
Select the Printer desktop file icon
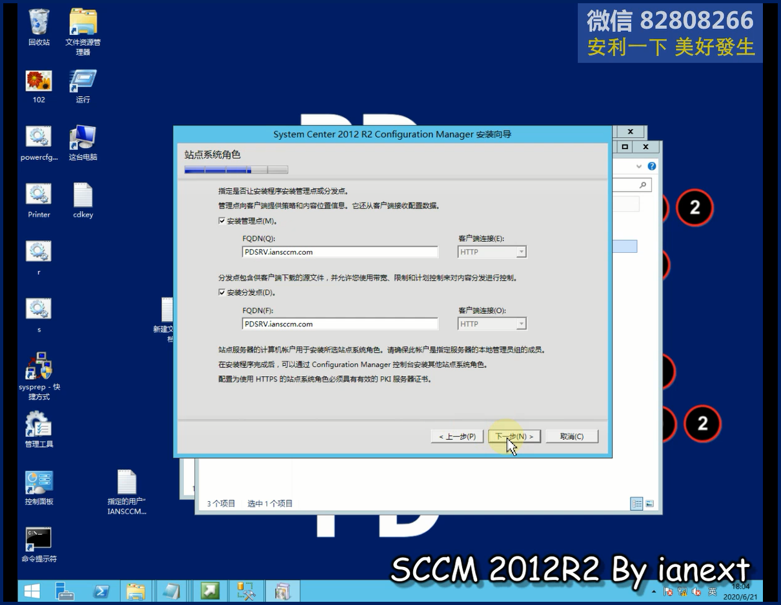(39, 201)
